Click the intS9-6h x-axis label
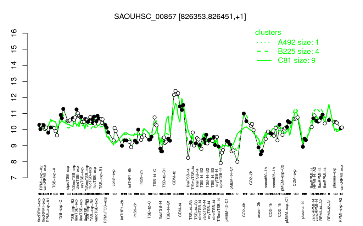This screenshot has width=363, height=226. coord(135,210)
